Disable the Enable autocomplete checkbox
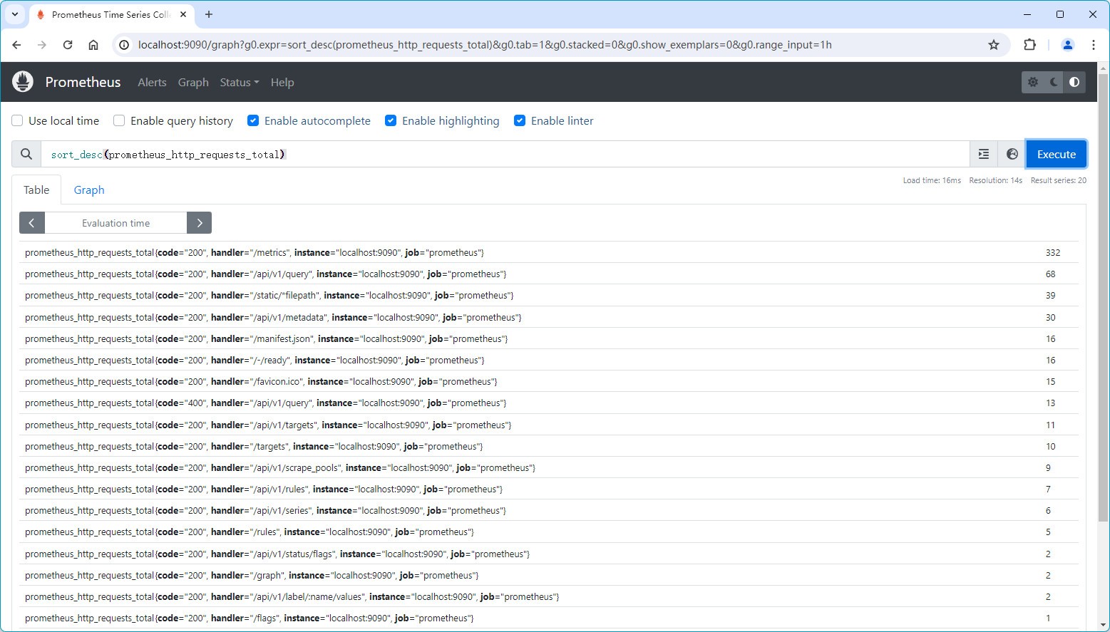 [x=253, y=120]
